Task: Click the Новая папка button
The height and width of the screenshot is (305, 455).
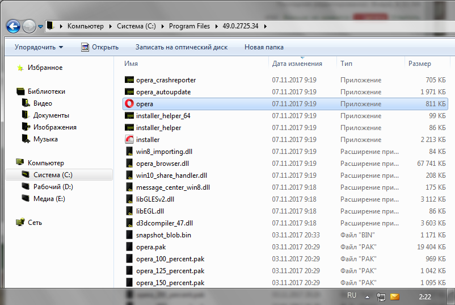Action: pos(264,47)
